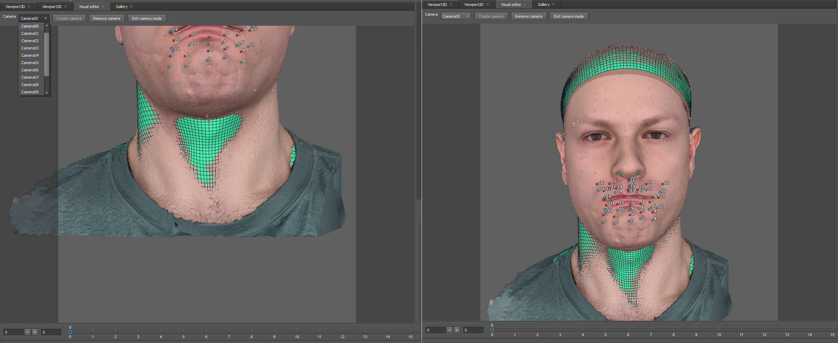Viewport: 838px width, 343px height.
Task: Click first frame input field in right window
Action: click(x=436, y=330)
